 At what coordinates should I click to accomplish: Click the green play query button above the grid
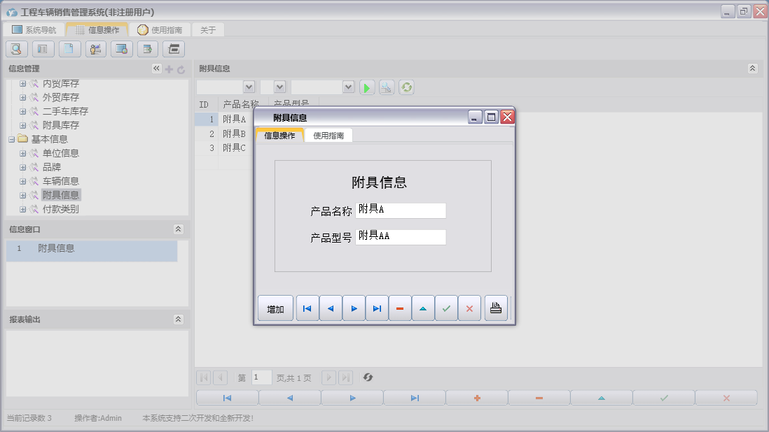pyautogui.click(x=366, y=87)
